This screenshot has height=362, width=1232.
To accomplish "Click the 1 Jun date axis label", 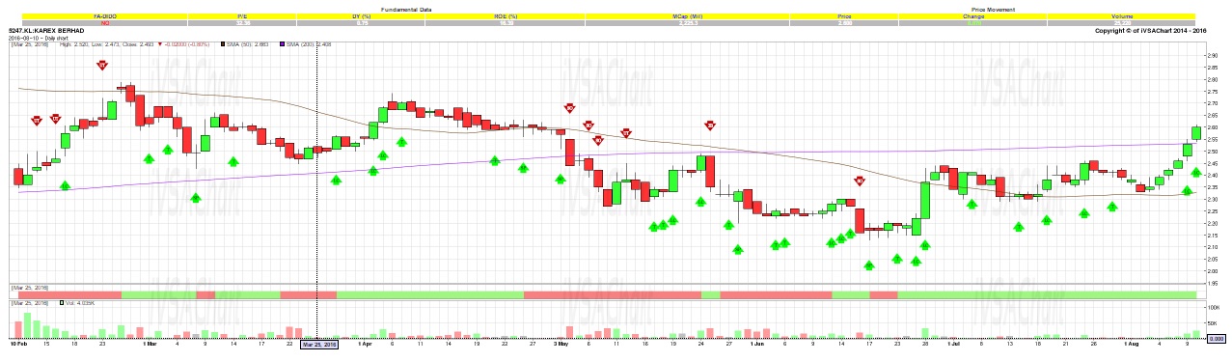I will tap(758, 343).
